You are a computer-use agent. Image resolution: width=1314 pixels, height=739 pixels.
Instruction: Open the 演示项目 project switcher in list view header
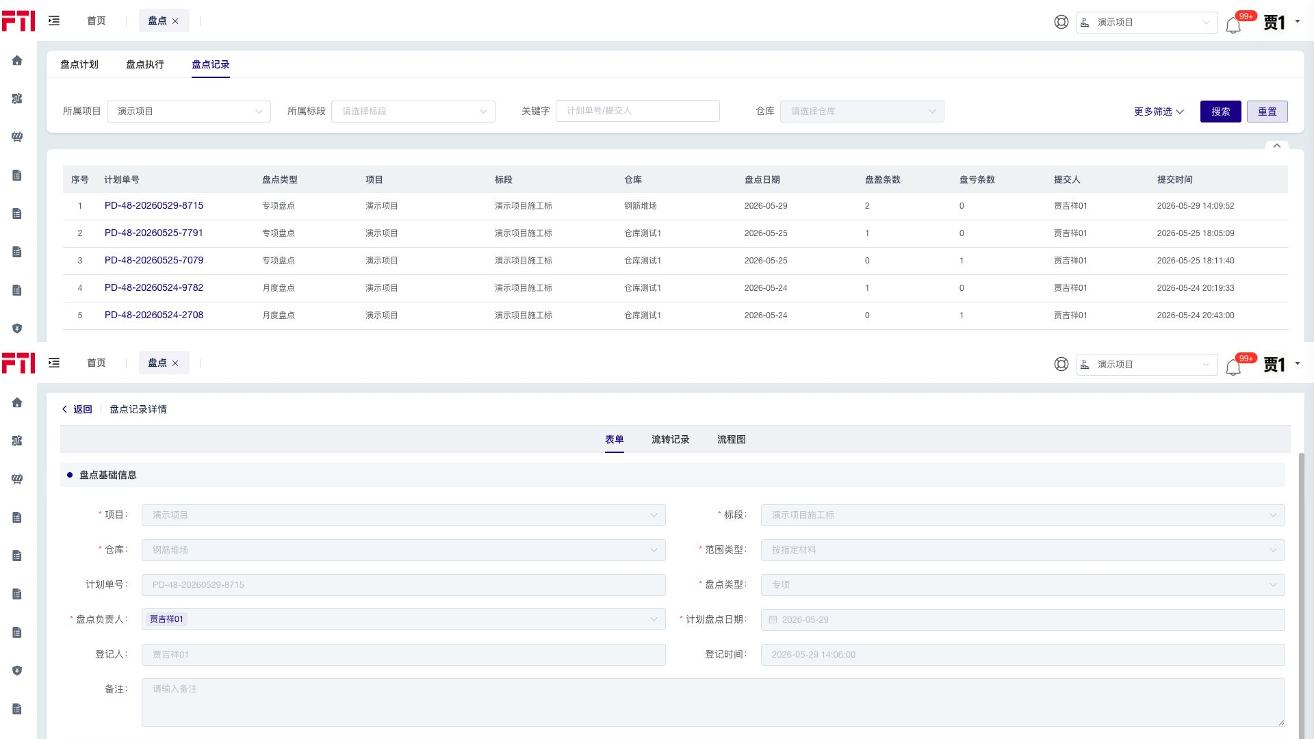pyautogui.click(x=1147, y=23)
